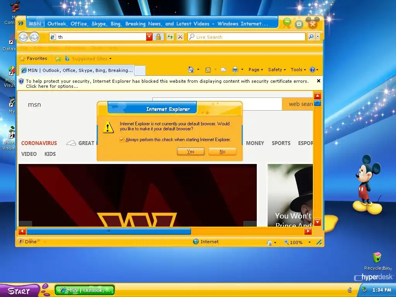Click the horizontal scrollbar right arrow

coord(308,231)
